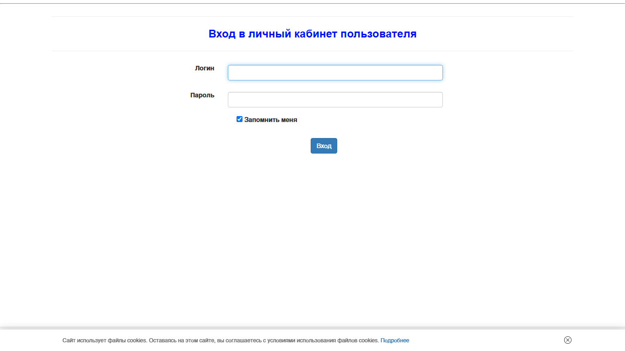Open the Подробнее cookies link
Screen dimensions: 625x351
click(x=395, y=340)
